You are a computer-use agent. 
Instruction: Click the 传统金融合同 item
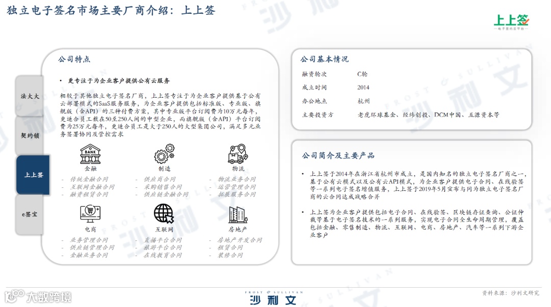89,179
